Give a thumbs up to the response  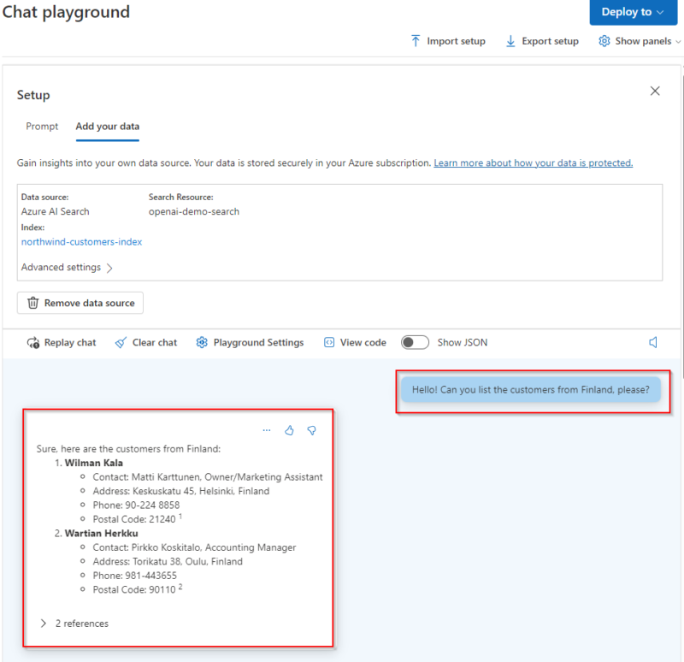click(289, 430)
